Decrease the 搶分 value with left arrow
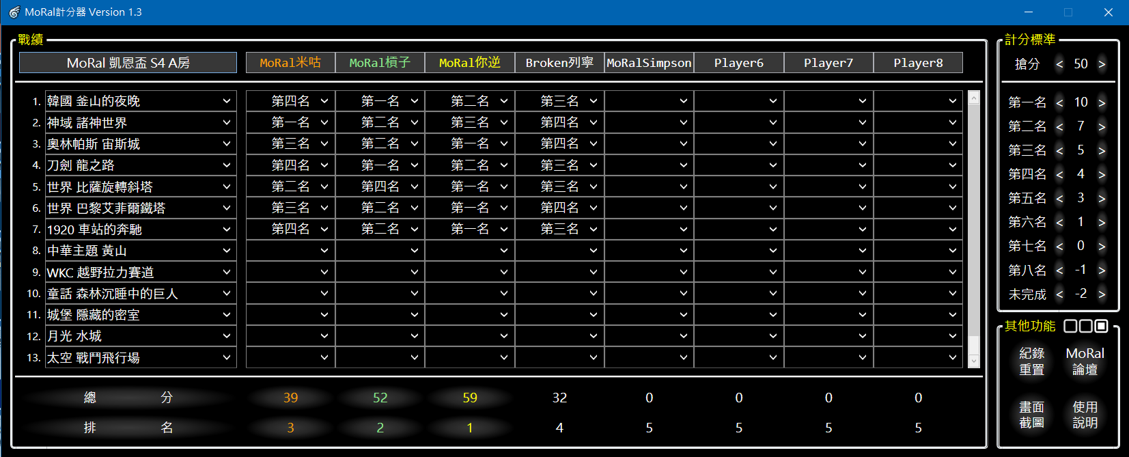The height and width of the screenshot is (457, 1129). 1059,64
